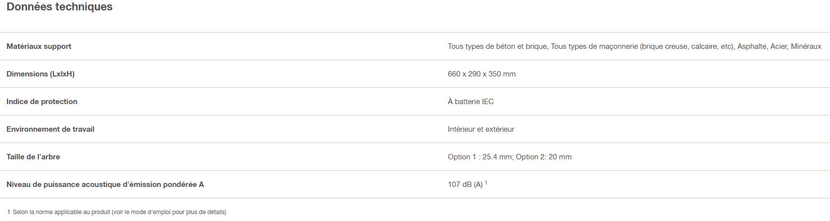
Task: Click the "Dimensions (LxlxH)" label
Action: point(41,74)
